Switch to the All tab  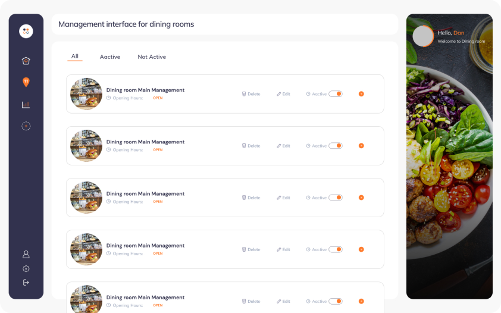pyautogui.click(x=75, y=56)
